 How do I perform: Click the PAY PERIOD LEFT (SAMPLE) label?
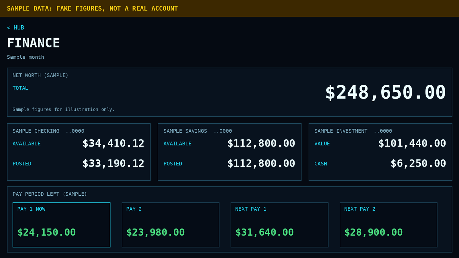click(x=50, y=194)
